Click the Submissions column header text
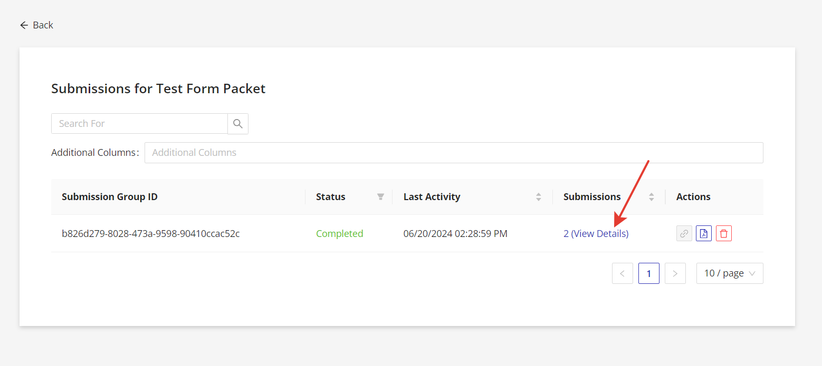822x366 pixels. 592,197
